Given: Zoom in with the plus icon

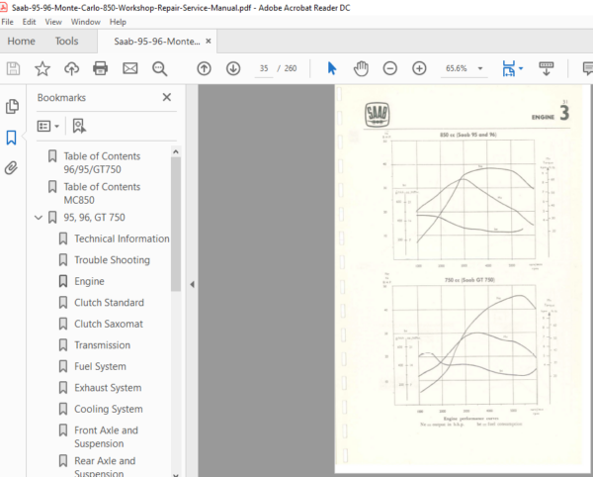Looking at the screenshot, I should click(x=419, y=68).
